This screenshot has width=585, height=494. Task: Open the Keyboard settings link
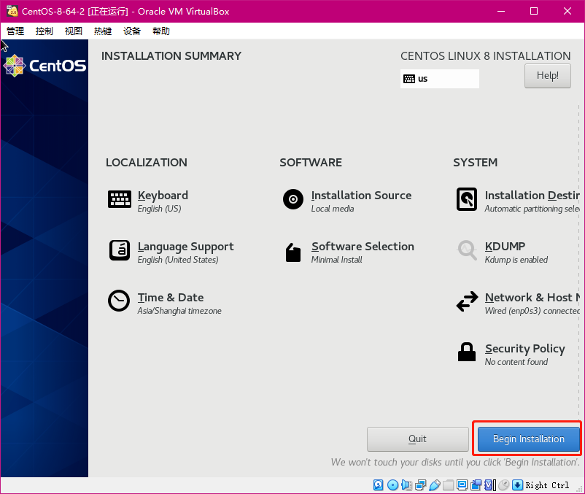pyautogui.click(x=163, y=196)
